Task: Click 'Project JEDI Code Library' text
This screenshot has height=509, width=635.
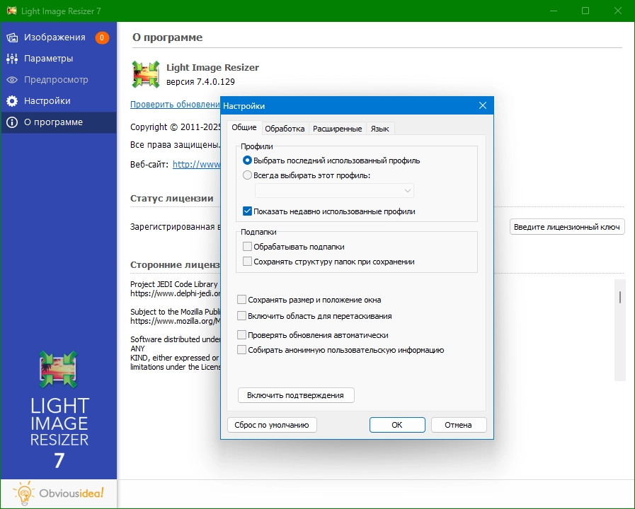Action: coord(174,284)
